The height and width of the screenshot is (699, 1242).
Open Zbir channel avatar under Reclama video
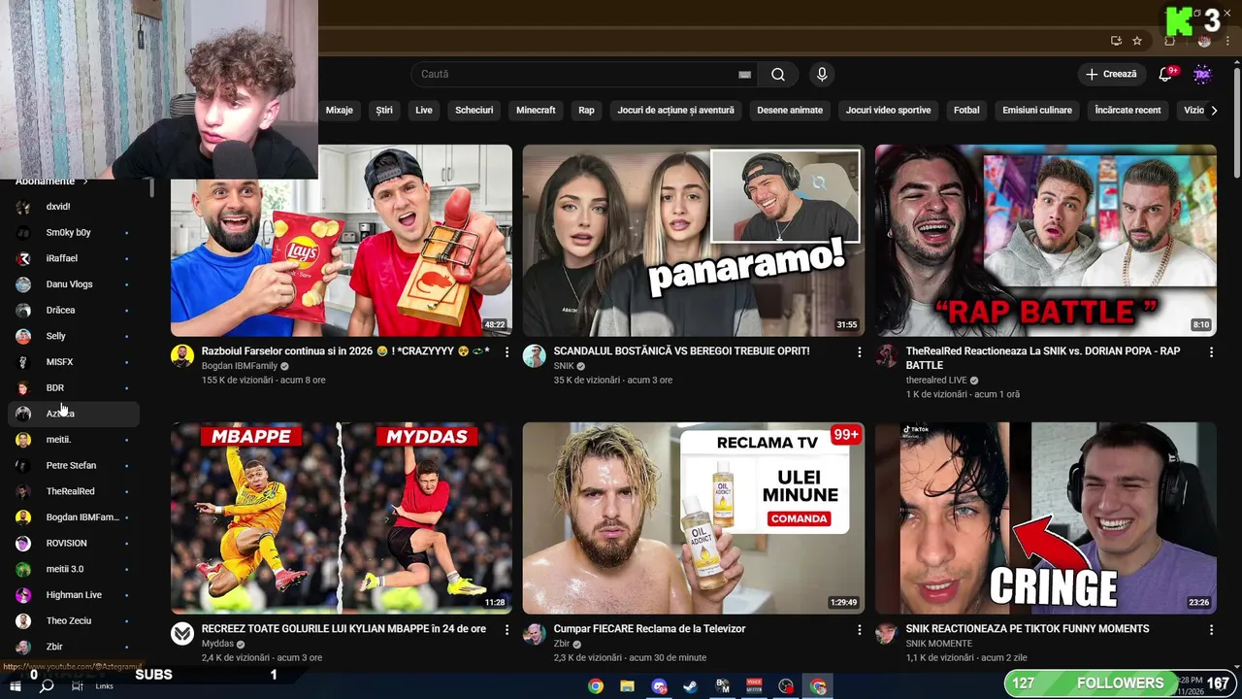[535, 634]
